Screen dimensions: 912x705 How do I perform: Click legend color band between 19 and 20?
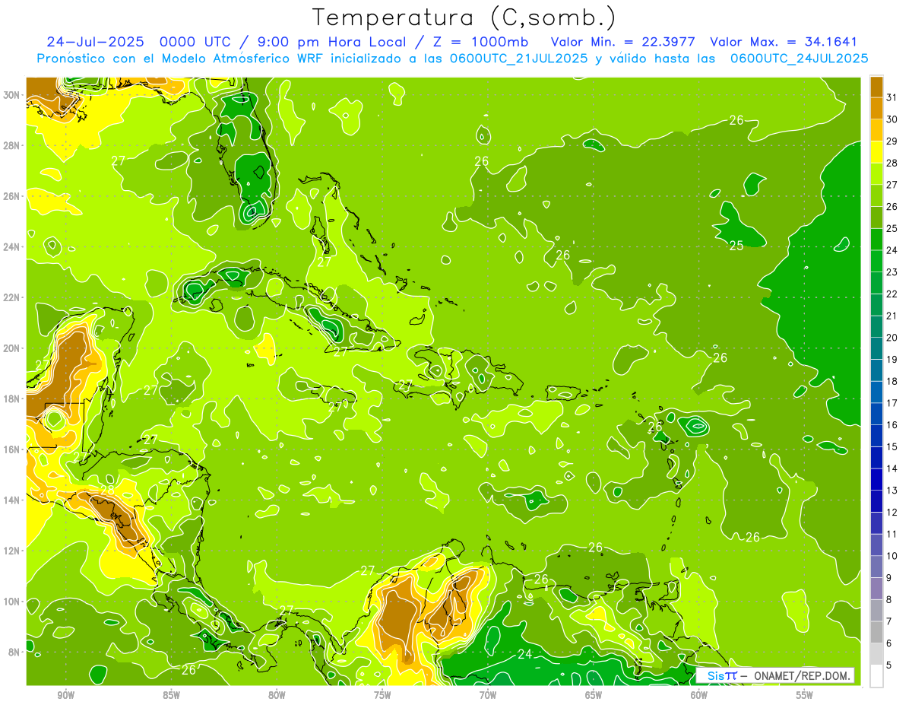[x=876, y=348]
